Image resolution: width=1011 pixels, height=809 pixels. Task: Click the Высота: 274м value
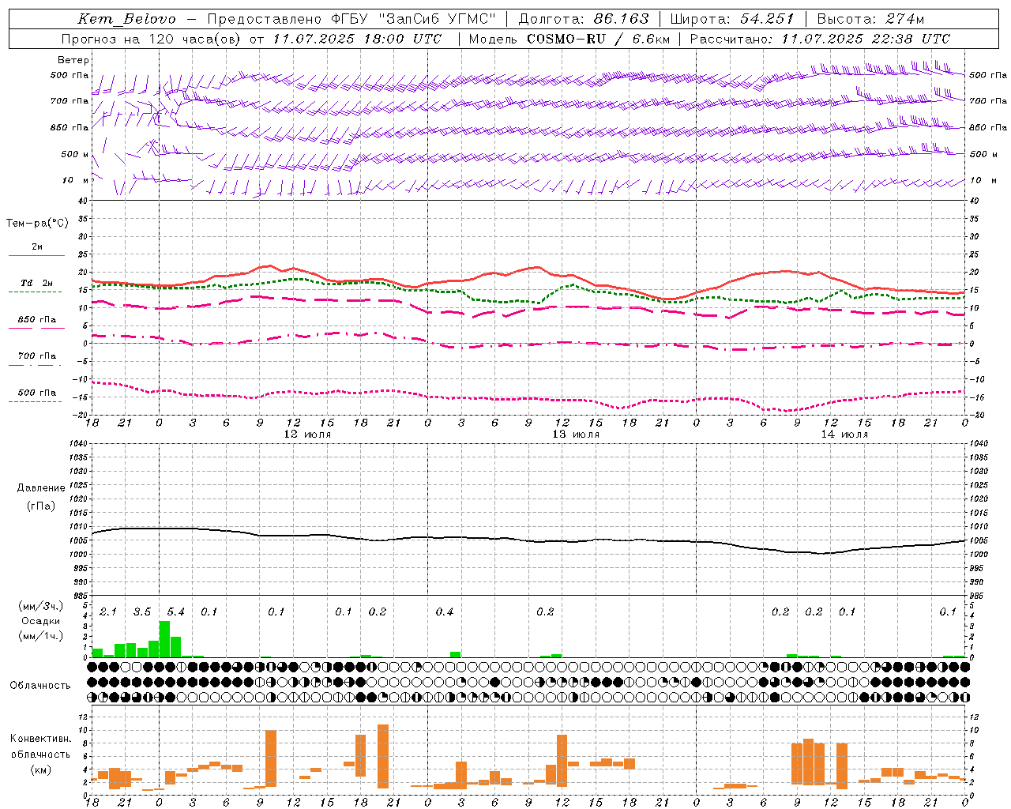tap(870, 19)
